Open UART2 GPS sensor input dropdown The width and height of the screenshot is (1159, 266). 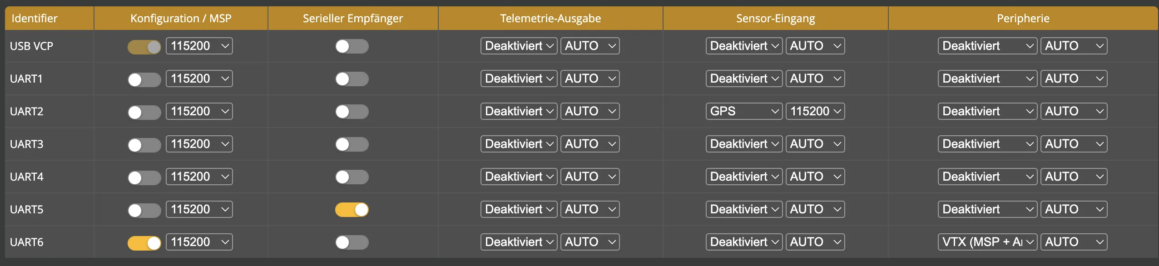coord(744,111)
